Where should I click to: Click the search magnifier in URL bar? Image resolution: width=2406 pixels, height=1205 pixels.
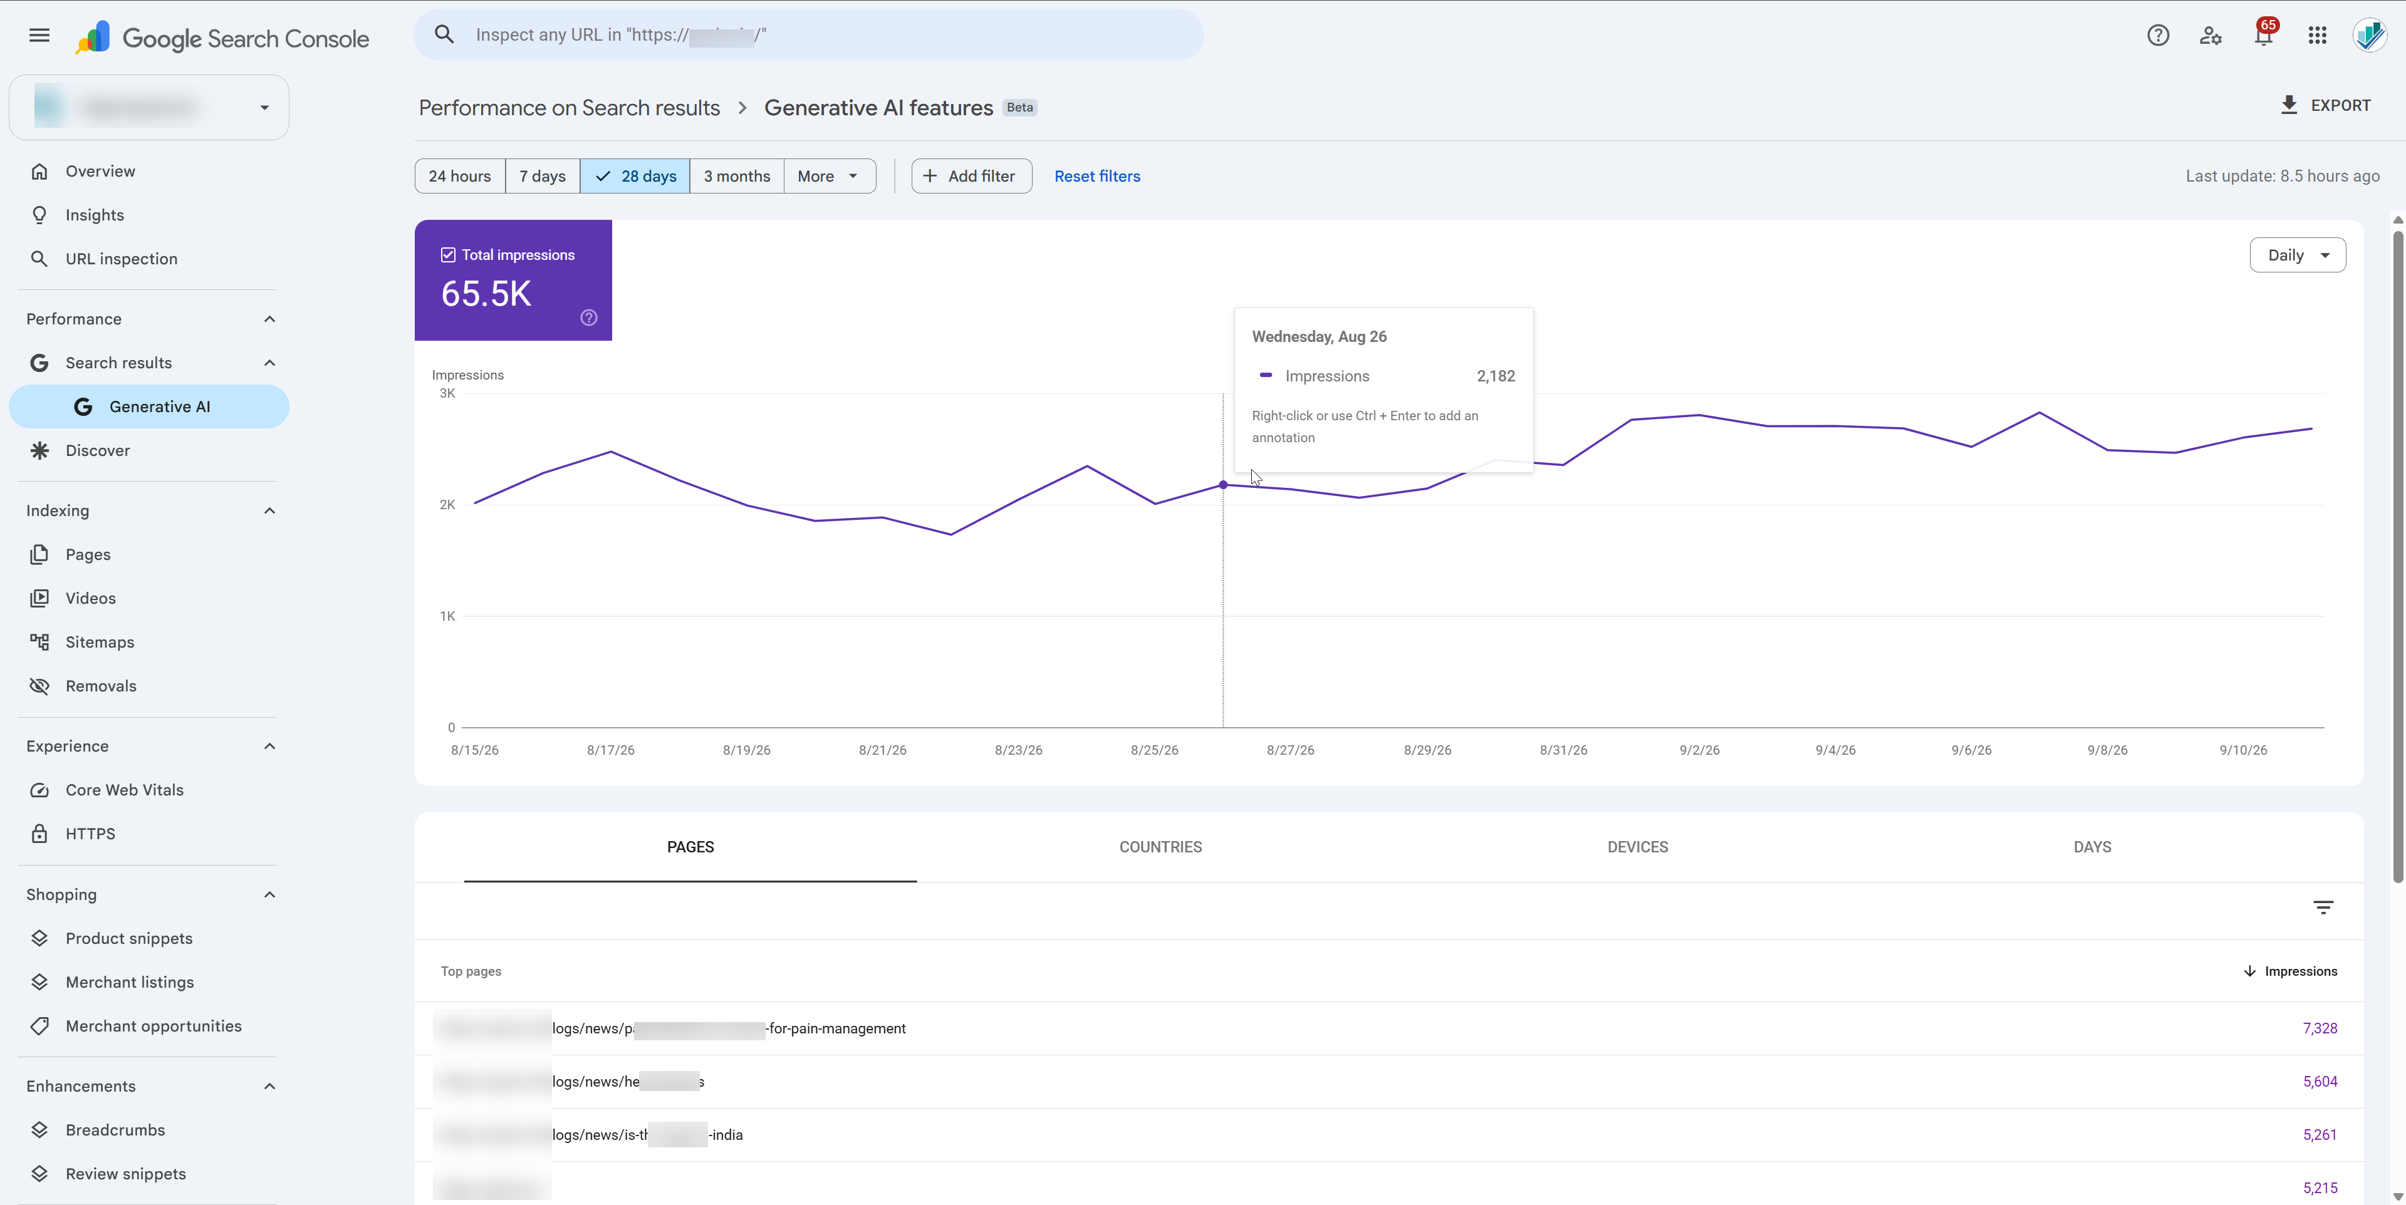pos(445,34)
